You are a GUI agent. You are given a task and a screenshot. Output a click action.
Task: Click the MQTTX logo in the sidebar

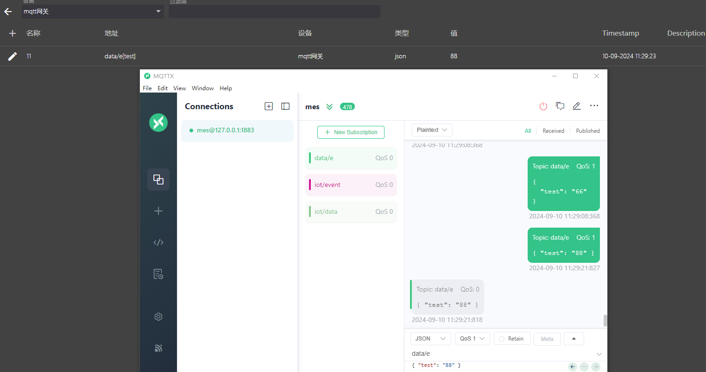(158, 123)
